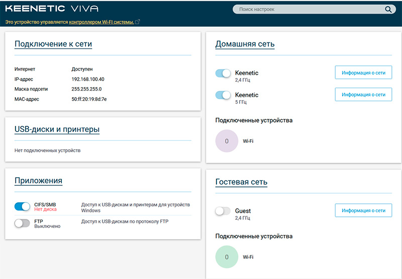Show 'Информация о сети' for Guest network
Image resolution: width=402 pixels, height=279 pixels.
363,210
